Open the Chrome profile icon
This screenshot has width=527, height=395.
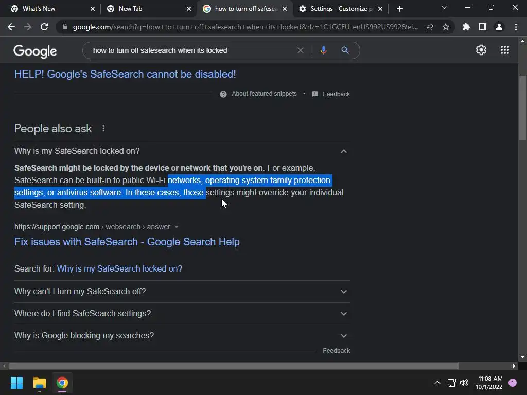point(499,27)
